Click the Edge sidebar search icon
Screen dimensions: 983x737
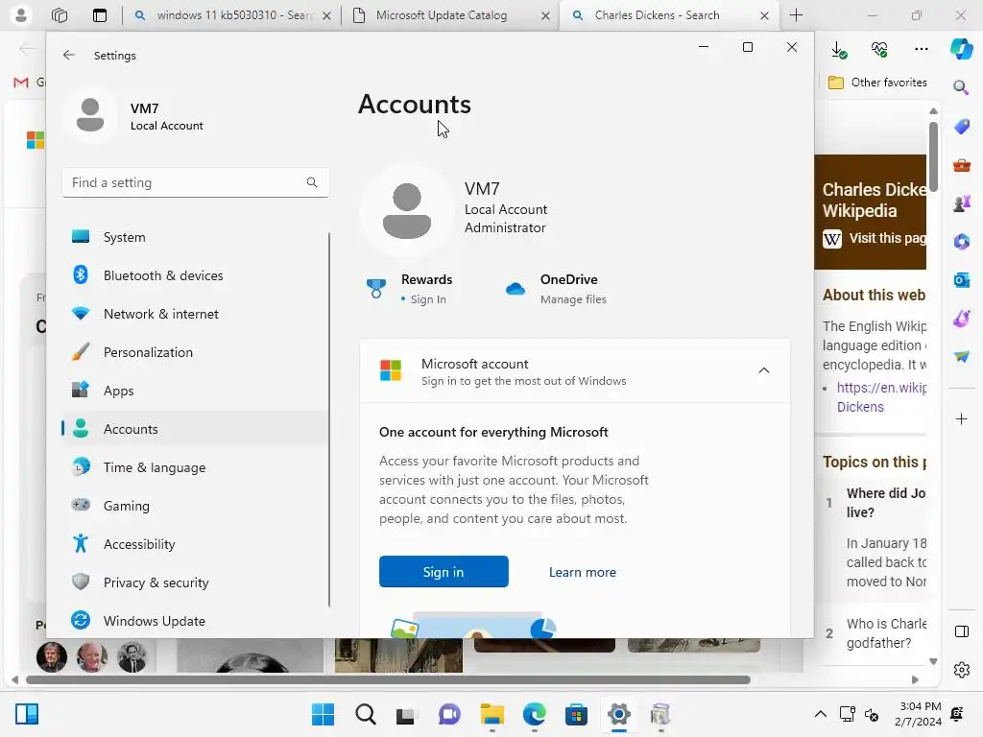[x=961, y=87]
